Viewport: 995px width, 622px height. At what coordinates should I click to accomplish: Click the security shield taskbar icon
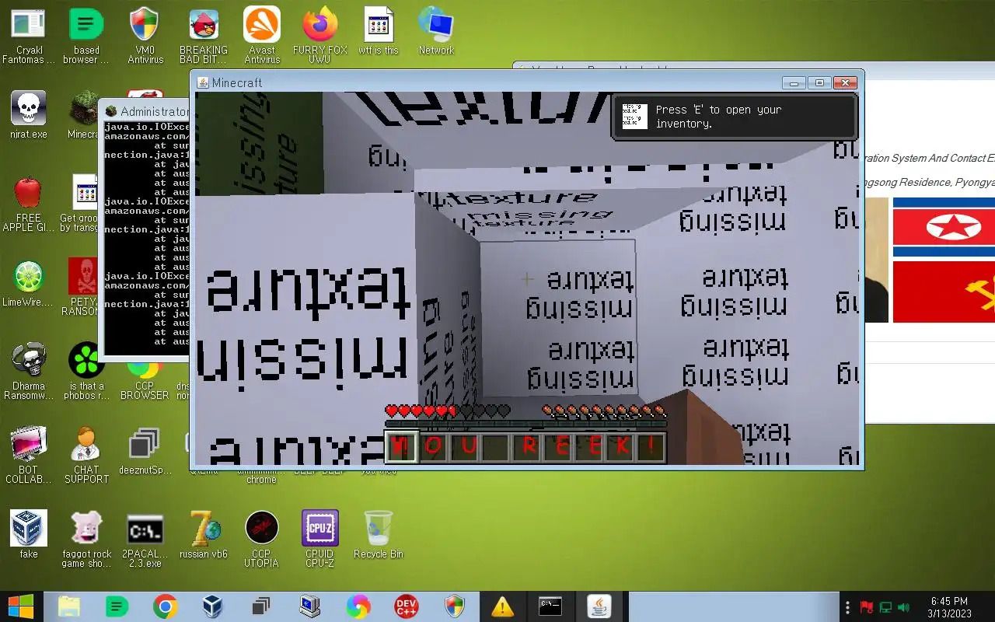pos(454,606)
